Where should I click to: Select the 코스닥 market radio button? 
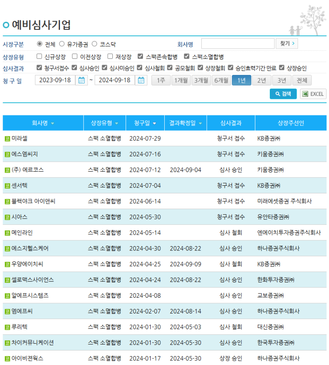click(x=94, y=44)
